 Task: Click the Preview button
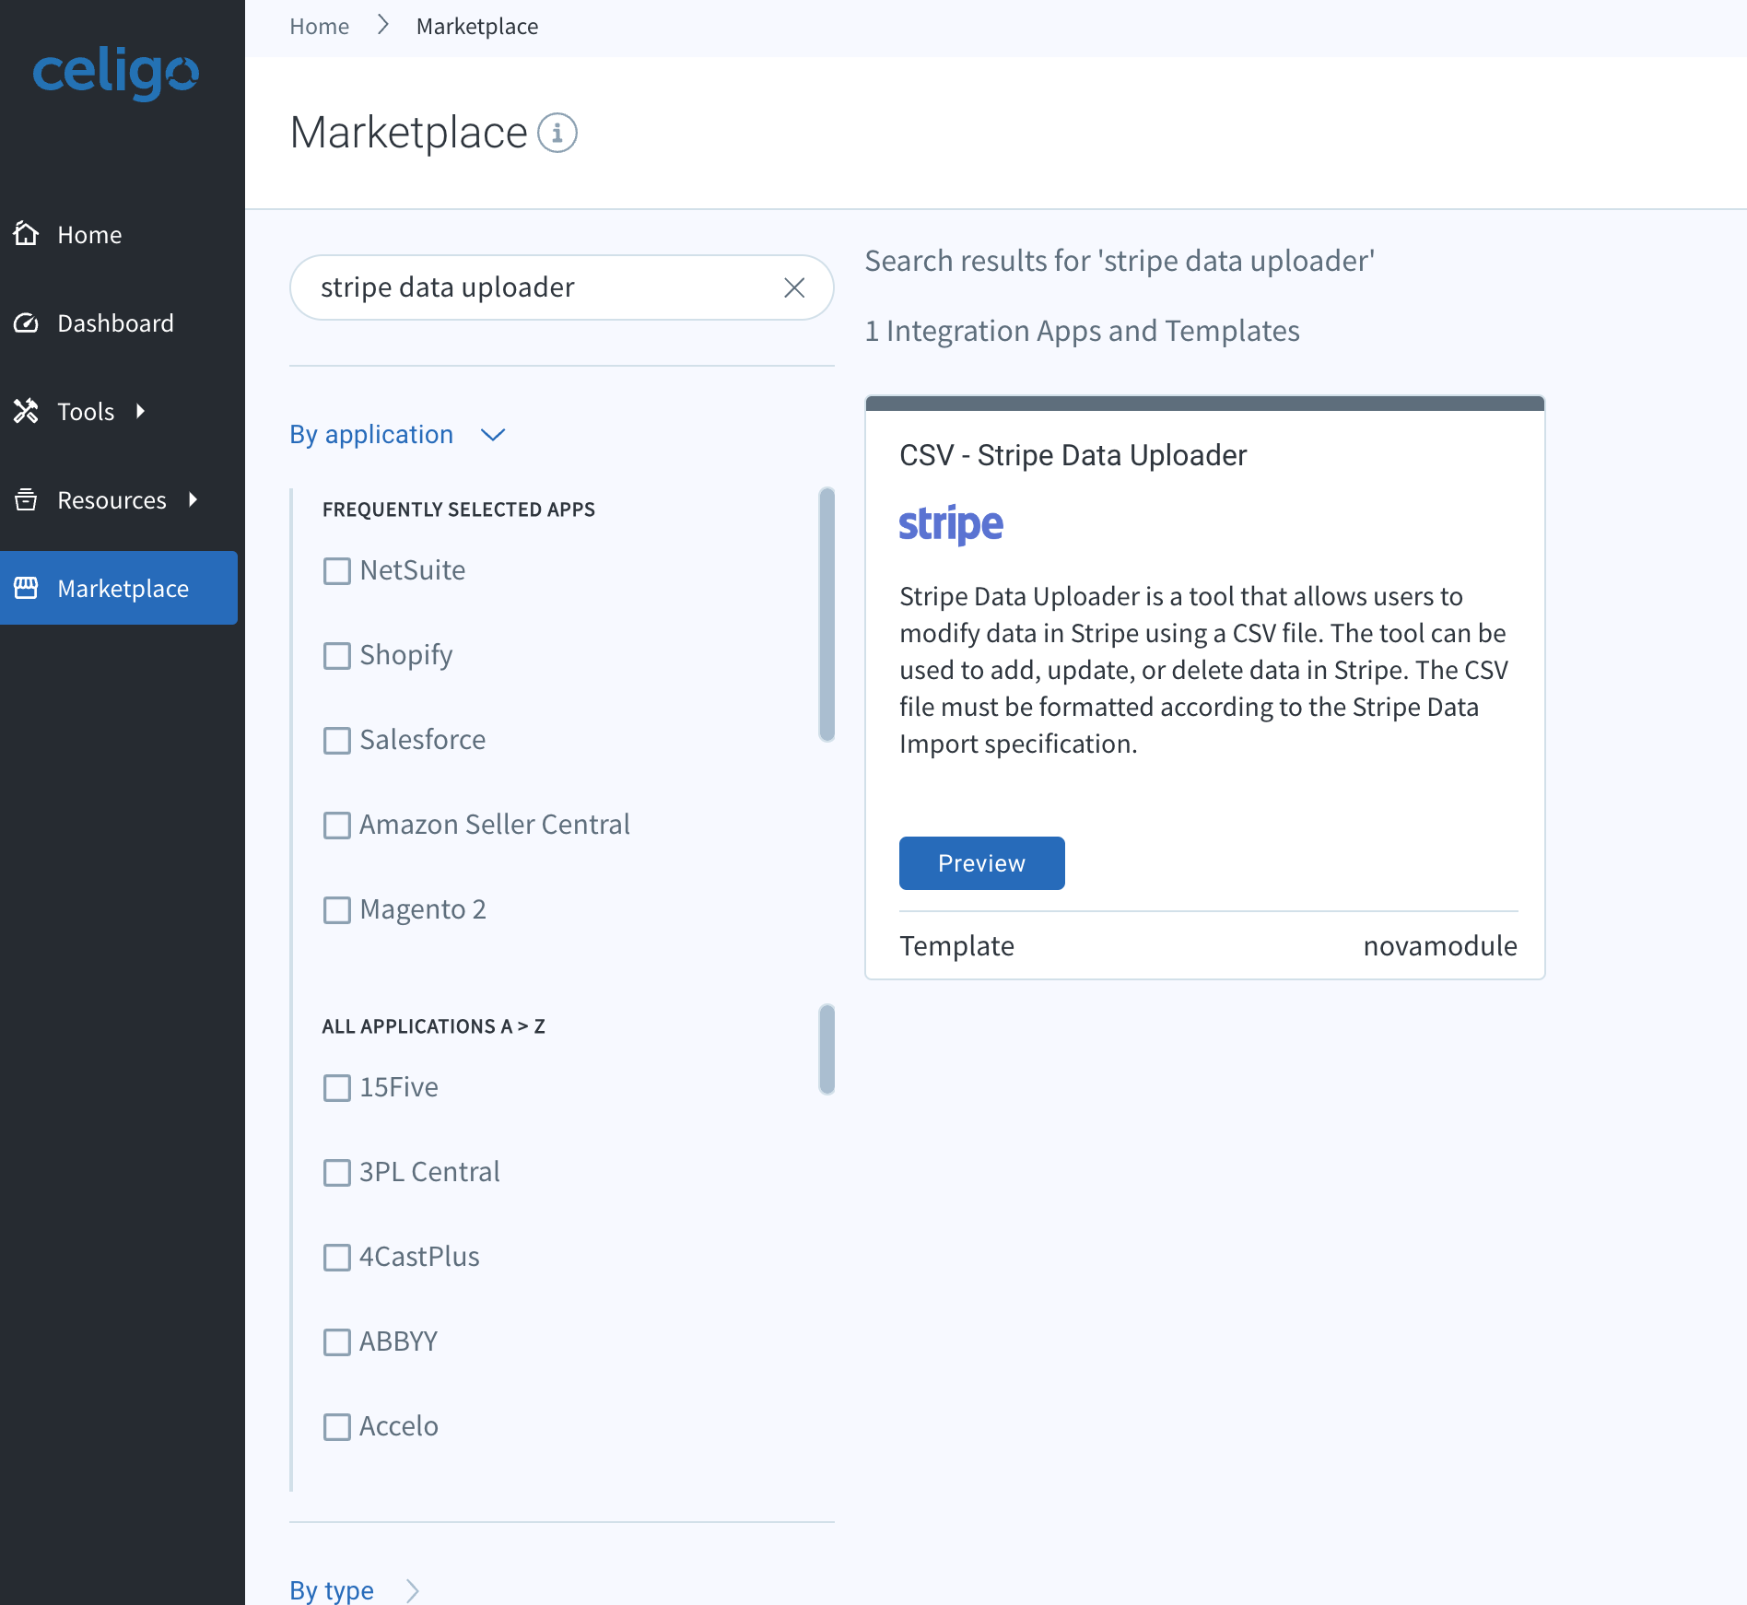click(x=981, y=863)
